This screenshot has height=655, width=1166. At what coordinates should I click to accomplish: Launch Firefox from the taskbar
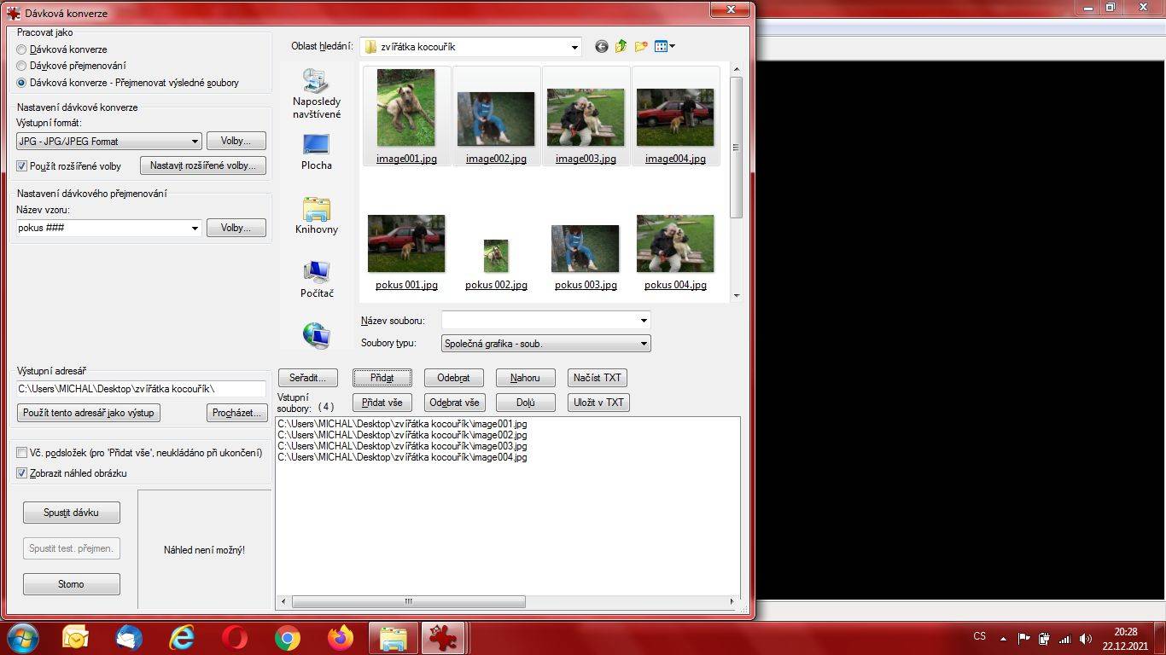point(341,638)
